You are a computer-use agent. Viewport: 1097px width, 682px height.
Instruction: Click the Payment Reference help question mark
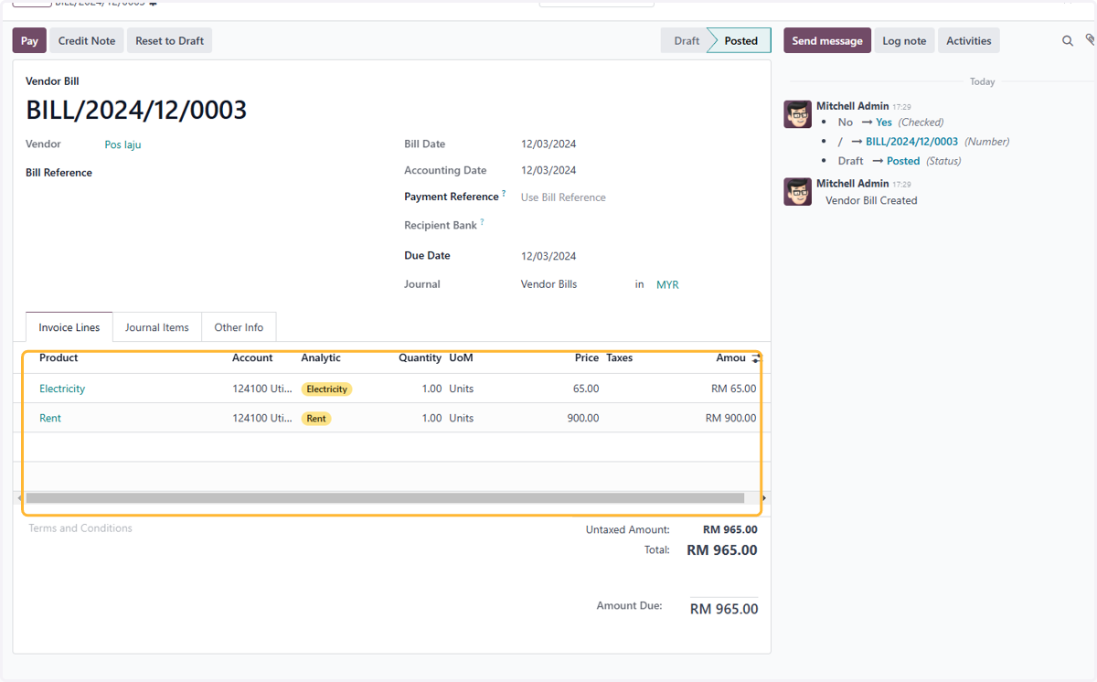coord(504,194)
